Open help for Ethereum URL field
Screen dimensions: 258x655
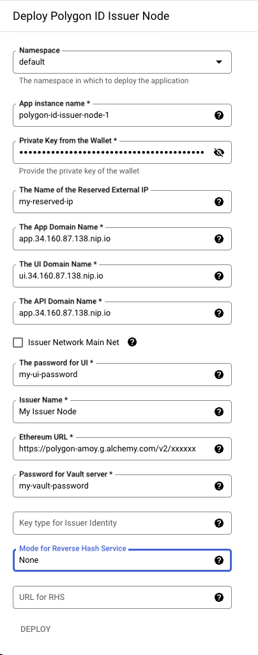tap(219, 449)
